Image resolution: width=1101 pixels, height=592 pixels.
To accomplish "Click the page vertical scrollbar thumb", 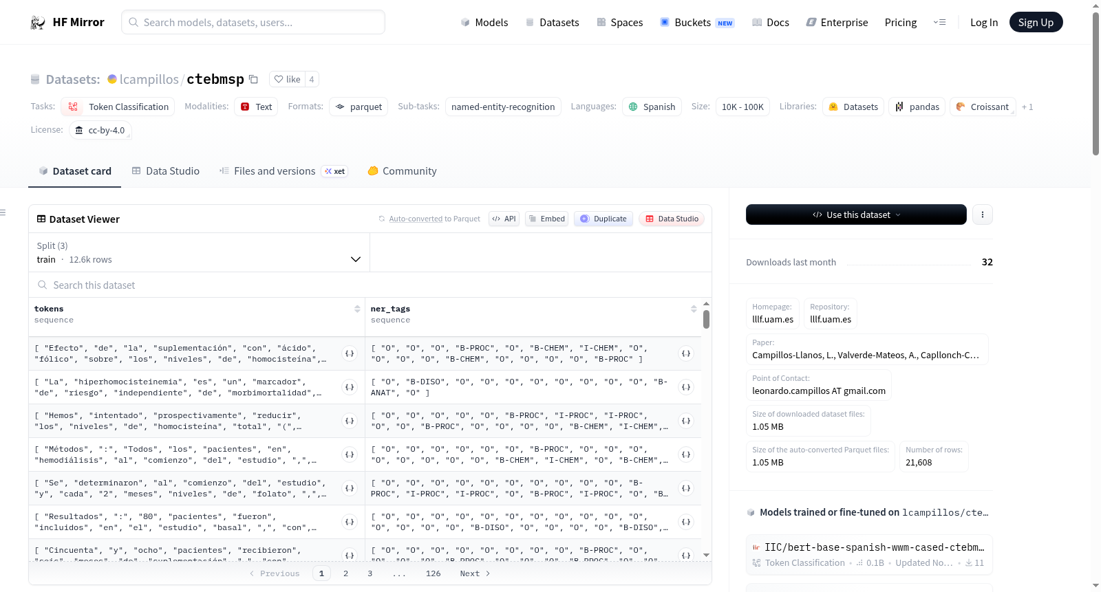I will (1095, 83).
